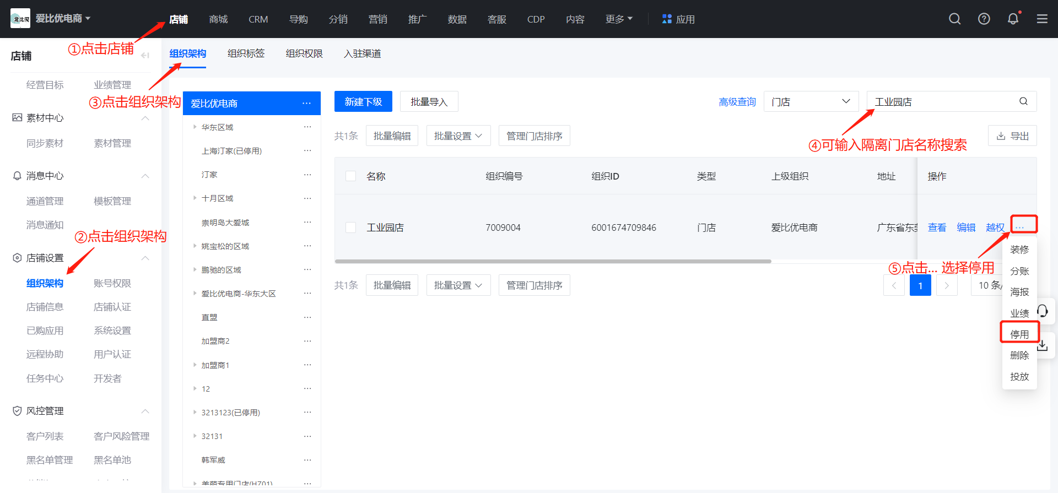This screenshot has width=1058, height=493.
Task: Switch to the 组织权限 tab
Action: (304, 53)
